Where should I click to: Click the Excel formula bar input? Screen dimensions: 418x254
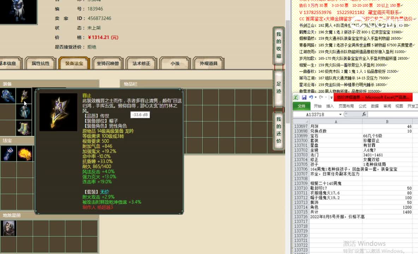pos(393,115)
